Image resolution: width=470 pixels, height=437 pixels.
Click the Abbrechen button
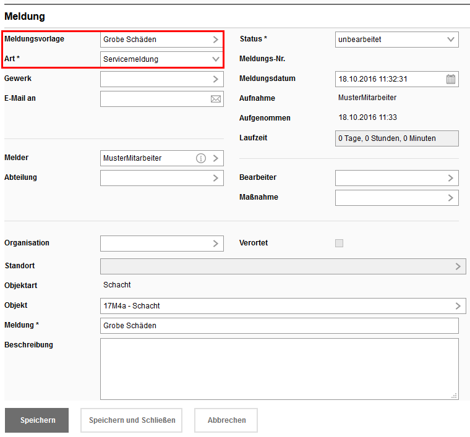click(x=226, y=420)
